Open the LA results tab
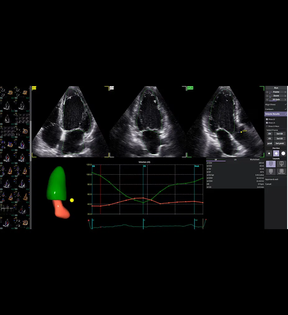 coord(235,159)
